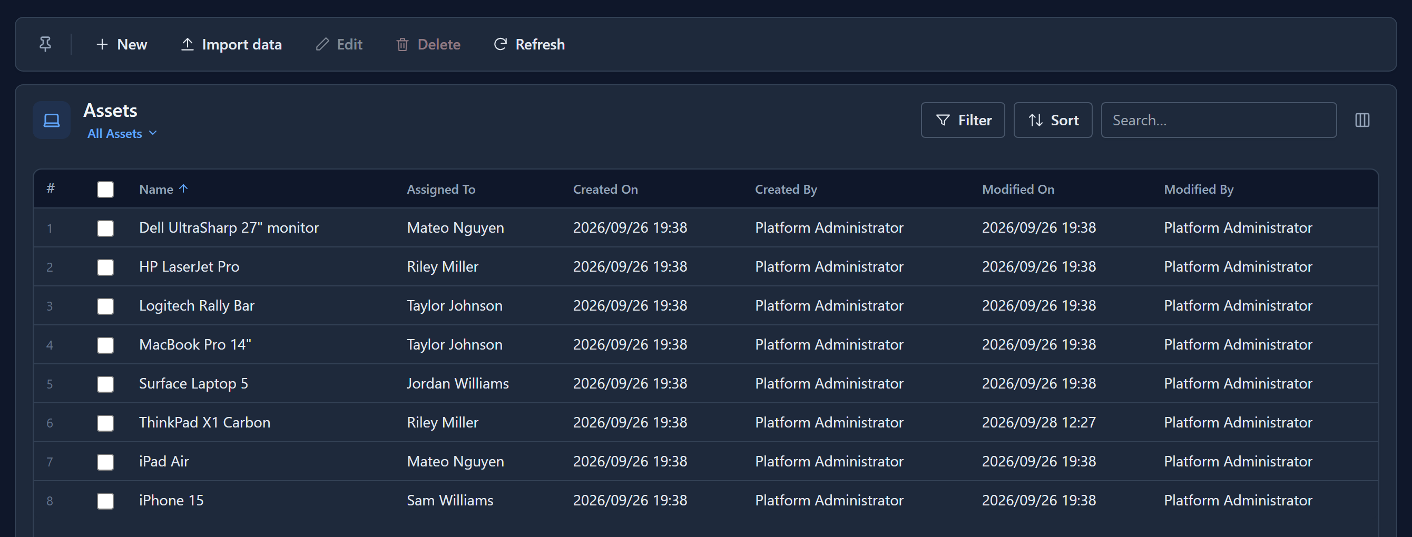Screen dimensions: 1412x537
Task: Click the Edit toolbar button
Action: (x=339, y=44)
